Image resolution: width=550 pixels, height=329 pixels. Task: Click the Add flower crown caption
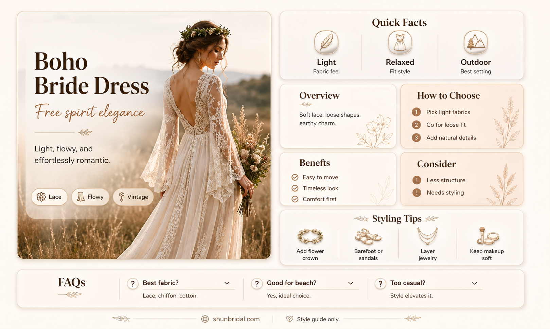310,255
